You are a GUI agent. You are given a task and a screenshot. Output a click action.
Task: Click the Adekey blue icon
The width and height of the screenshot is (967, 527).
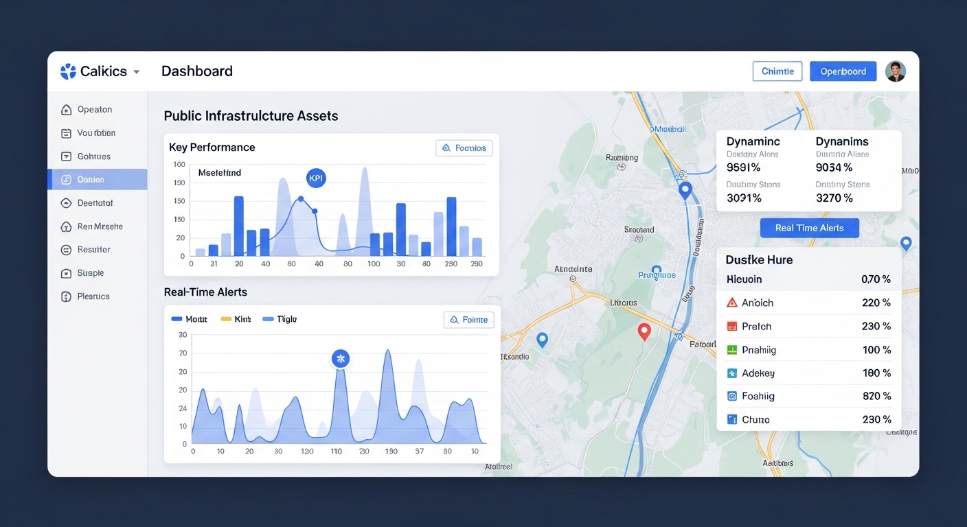(x=731, y=373)
